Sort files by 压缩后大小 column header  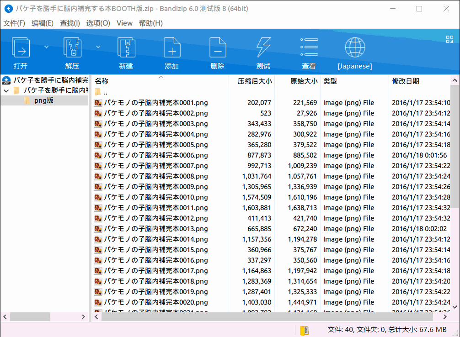coord(254,81)
